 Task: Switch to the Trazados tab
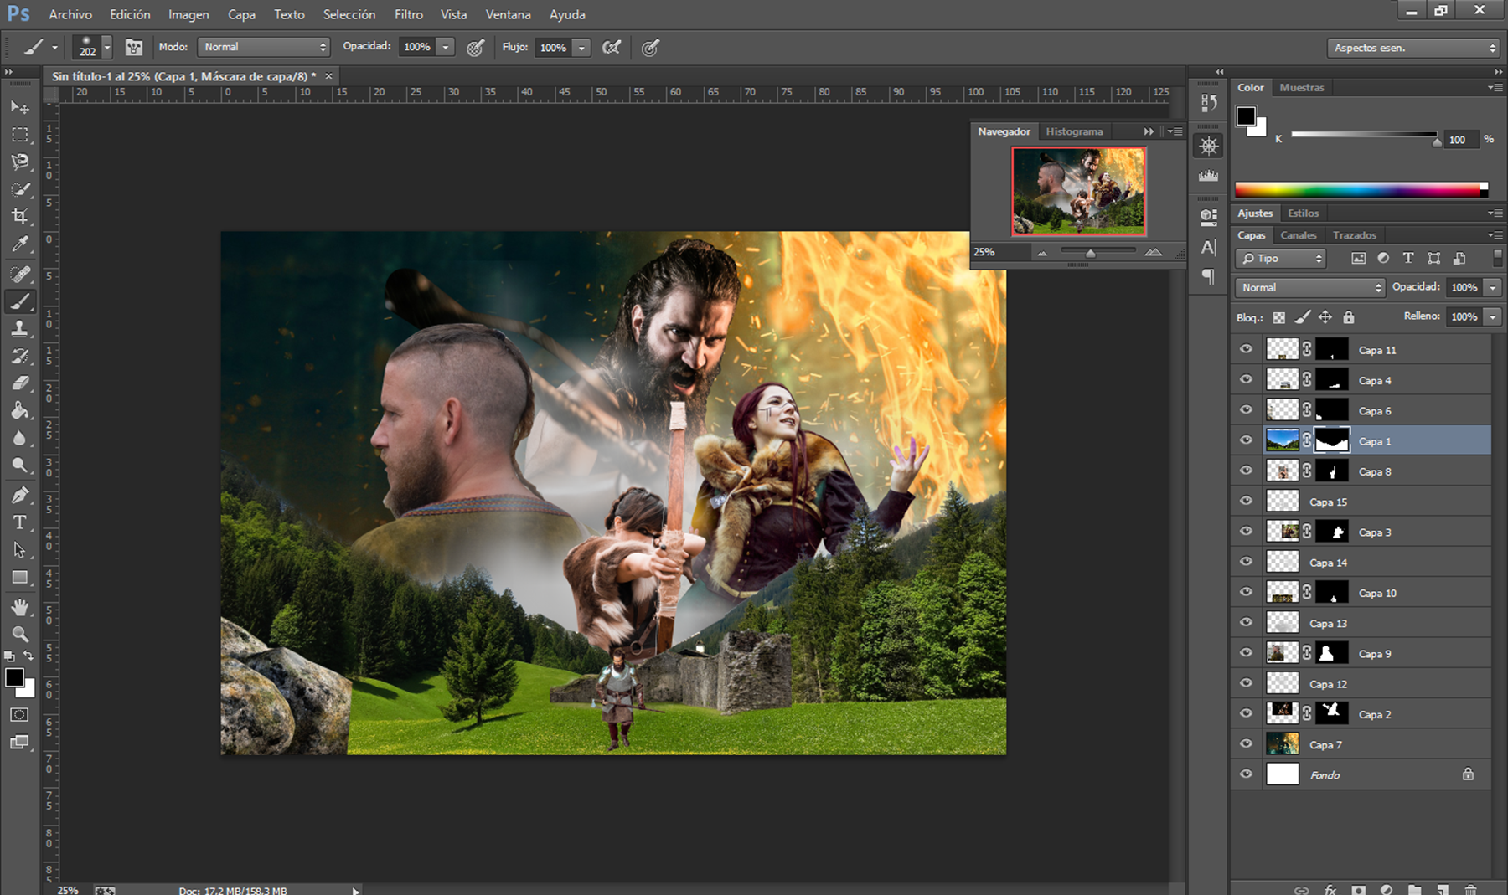click(1354, 235)
